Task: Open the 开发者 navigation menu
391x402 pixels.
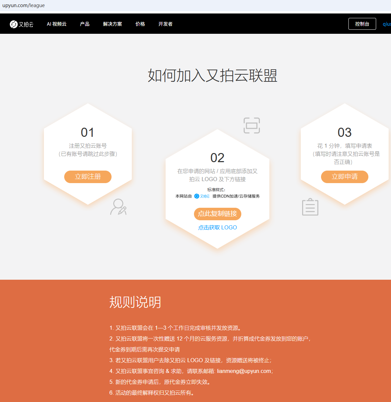Action: (x=165, y=24)
